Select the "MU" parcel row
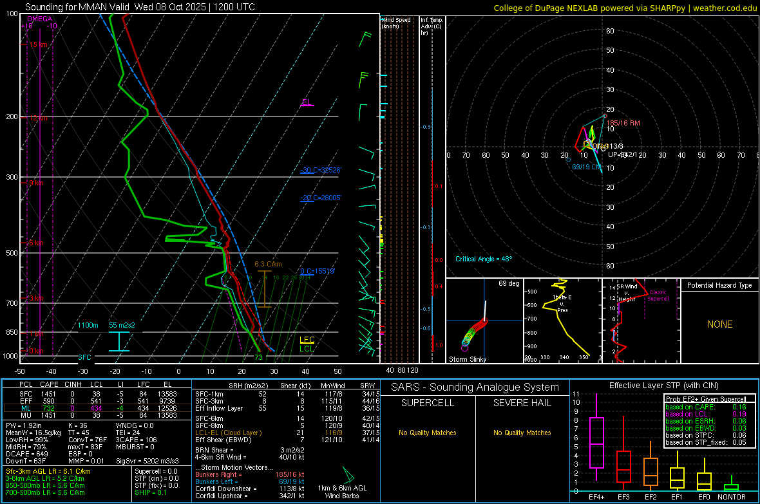 point(97,415)
